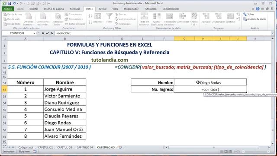277x156 pixels.
Task: Open Validación de datos
Action: tap(170, 19)
